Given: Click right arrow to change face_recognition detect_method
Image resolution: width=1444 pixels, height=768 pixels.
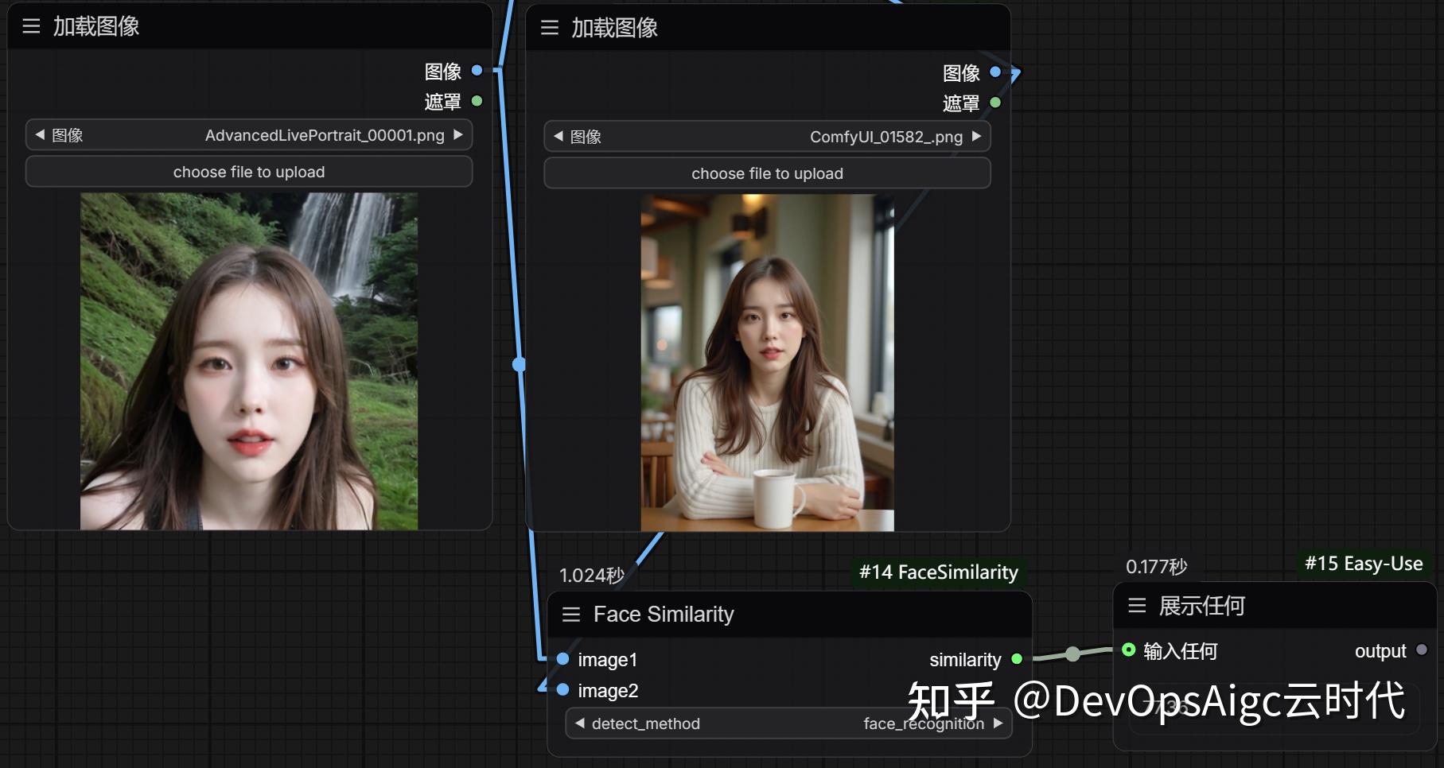Looking at the screenshot, I should [x=998, y=723].
